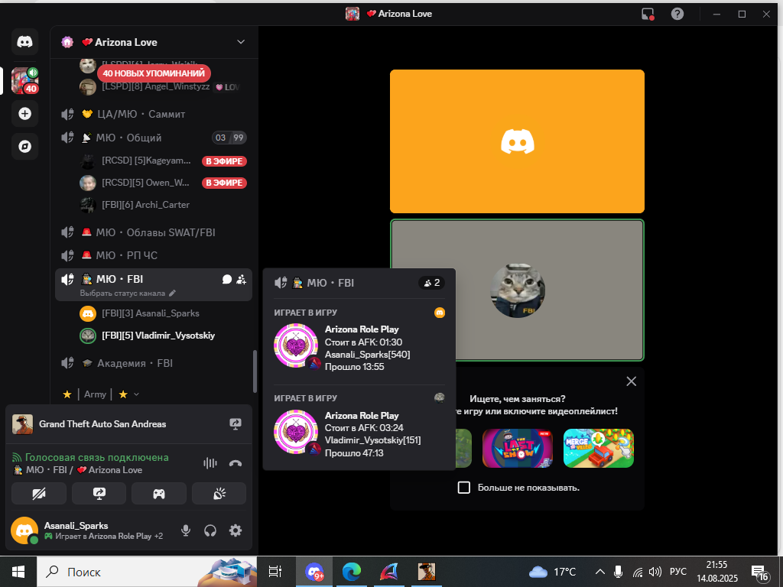Add a server with the plus icon
The image size is (783, 587).
(25, 114)
